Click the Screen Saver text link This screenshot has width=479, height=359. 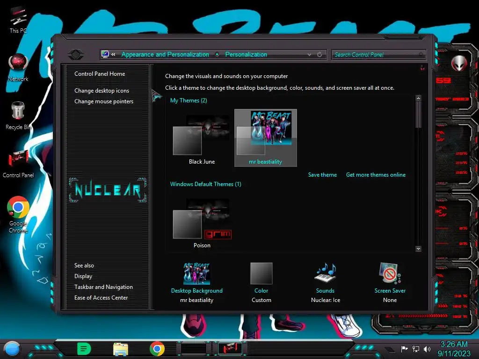point(390,291)
